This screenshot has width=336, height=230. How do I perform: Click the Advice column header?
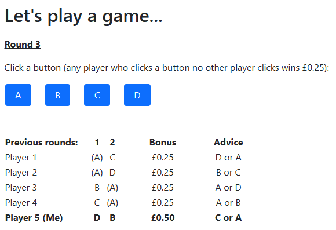pyautogui.click(x=228, y=143)
